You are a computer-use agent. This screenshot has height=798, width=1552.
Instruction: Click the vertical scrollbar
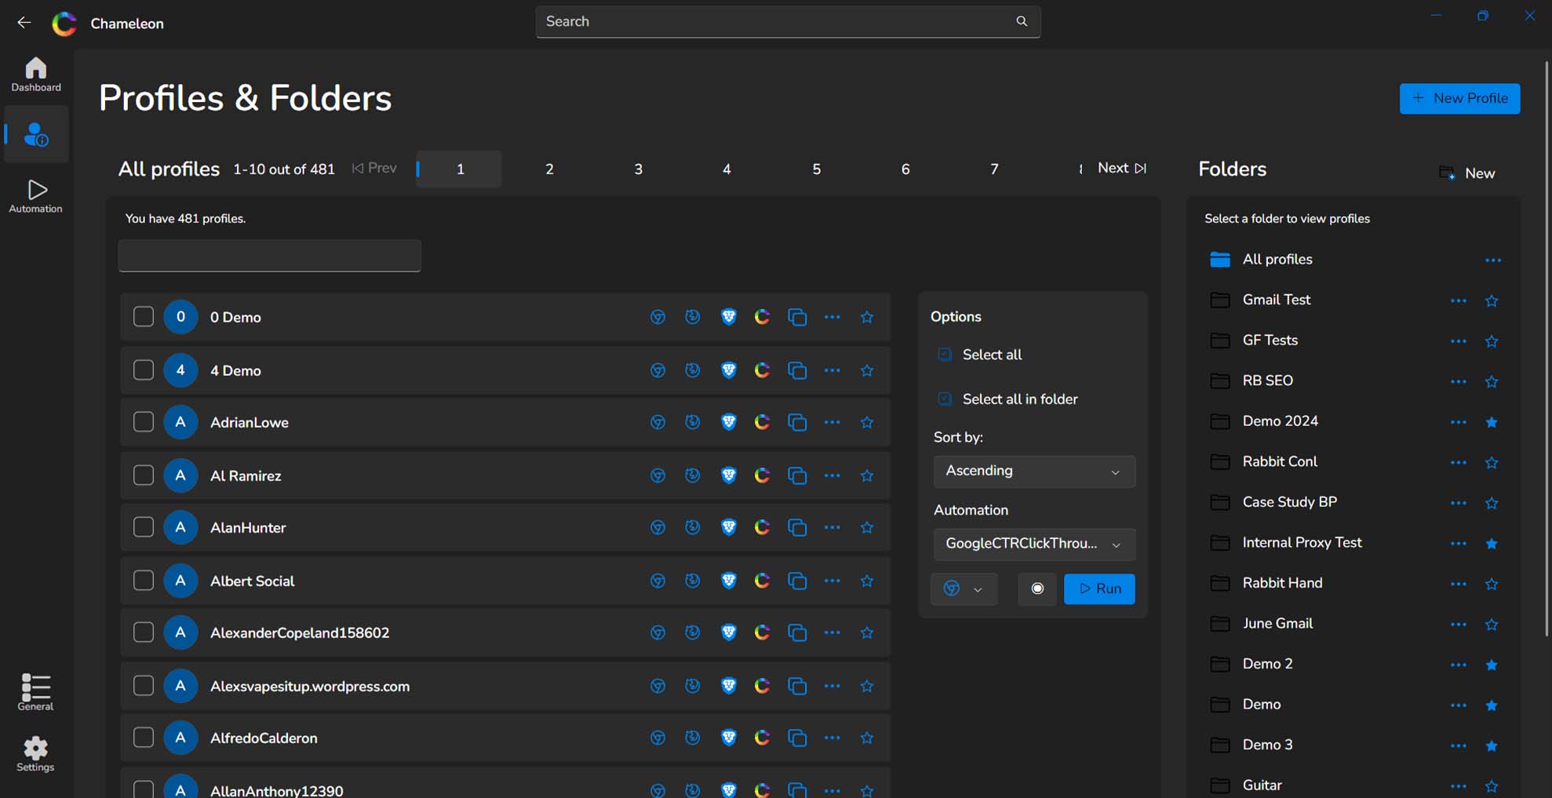(1547, 349)
